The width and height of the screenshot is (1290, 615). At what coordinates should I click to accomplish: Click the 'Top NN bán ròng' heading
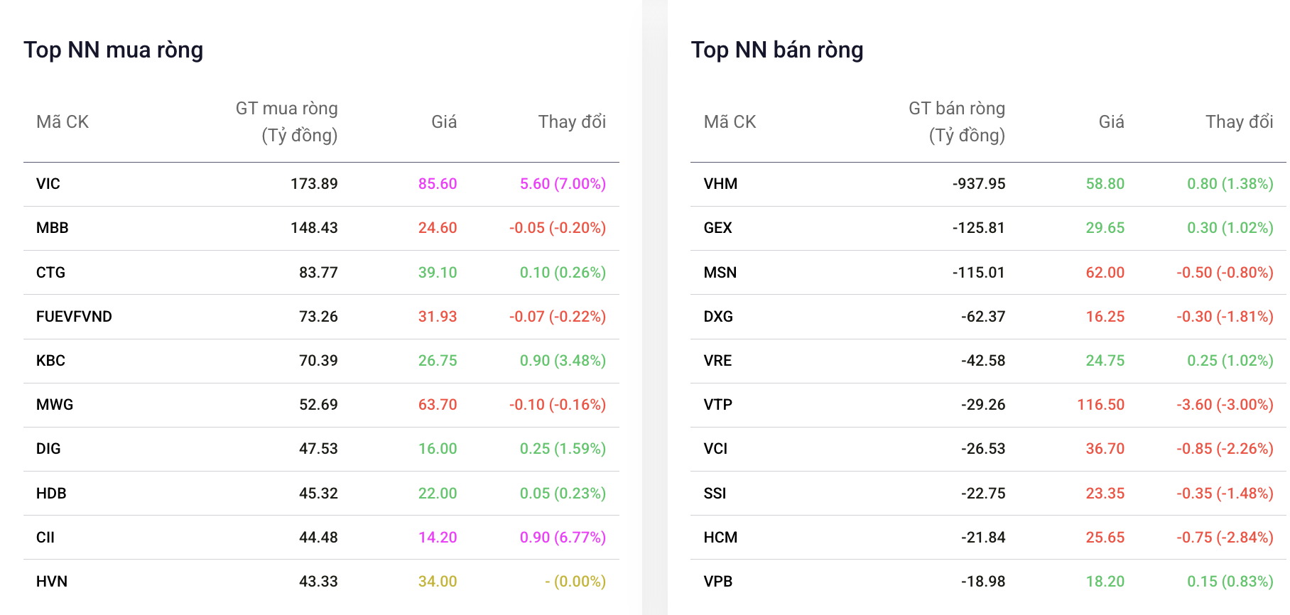pos(777,50)
